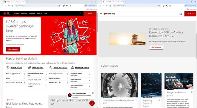Open The C-Suite article chevron
Viewport: 197px width, 108px height.
[136, 100]
